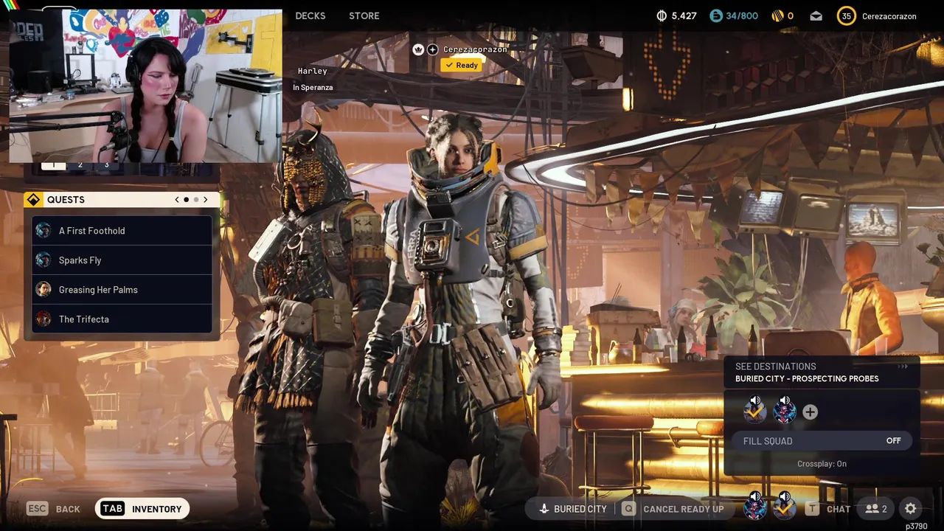Screen dimensions: 944x531
Task: Mute voice of second squad panel member
Action: (x=785, y=402)
